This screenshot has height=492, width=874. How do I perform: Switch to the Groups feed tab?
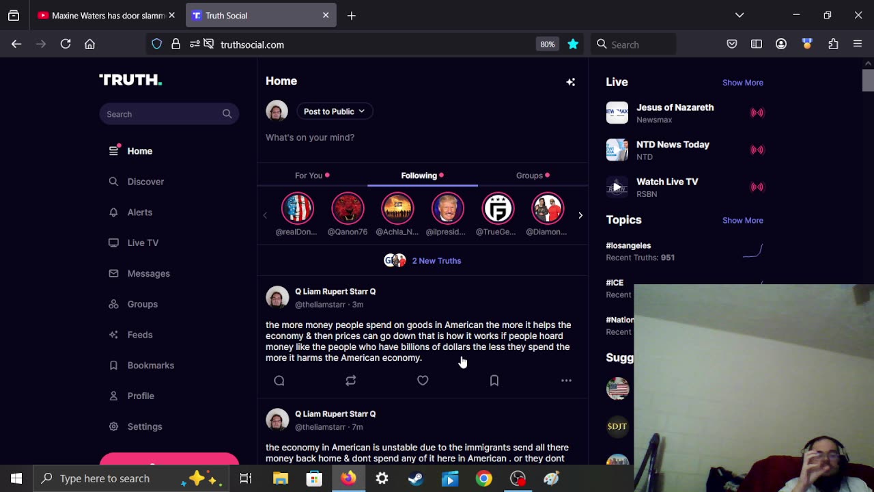[x=533, y=176]
